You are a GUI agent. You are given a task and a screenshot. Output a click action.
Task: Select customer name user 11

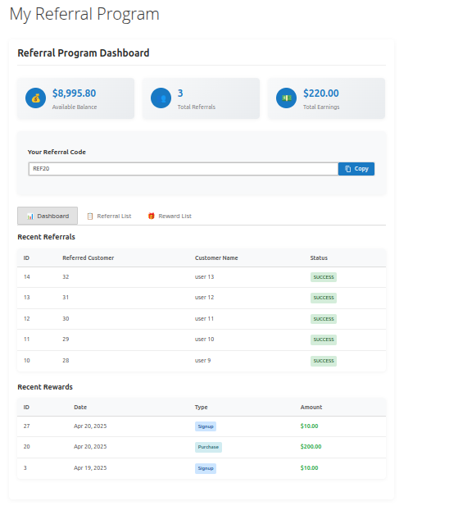click(x=204, y=318)
